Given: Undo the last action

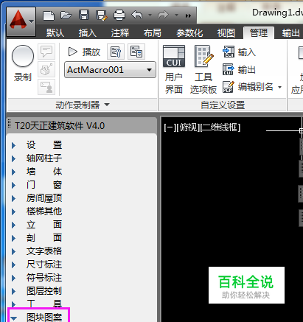Looking at the screenshot, I should 137,15.
